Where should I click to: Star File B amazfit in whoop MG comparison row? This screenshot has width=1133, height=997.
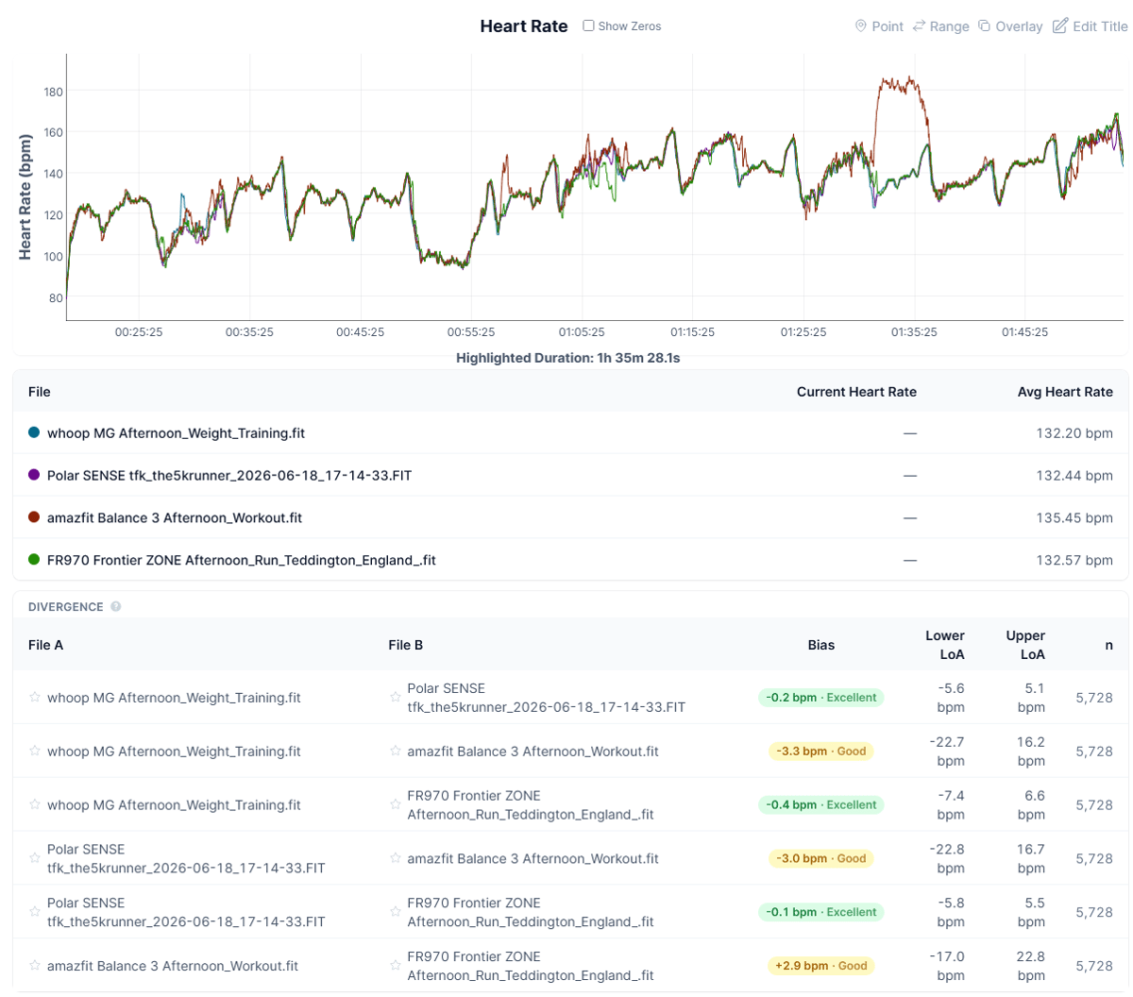pos(396,751)
